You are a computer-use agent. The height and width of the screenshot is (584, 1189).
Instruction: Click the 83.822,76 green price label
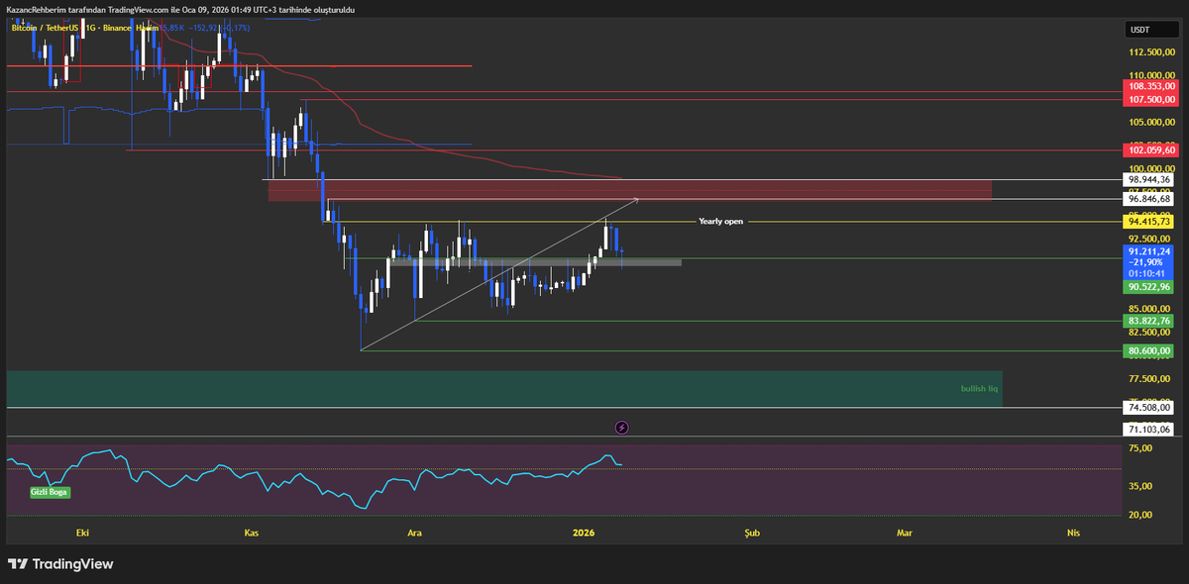(x=1148, y=321)
